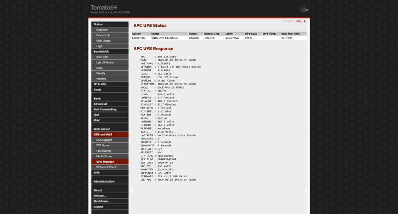Click the SERIALNO line in response
This screenshot has height=214, width=398.
click(158, 159)
